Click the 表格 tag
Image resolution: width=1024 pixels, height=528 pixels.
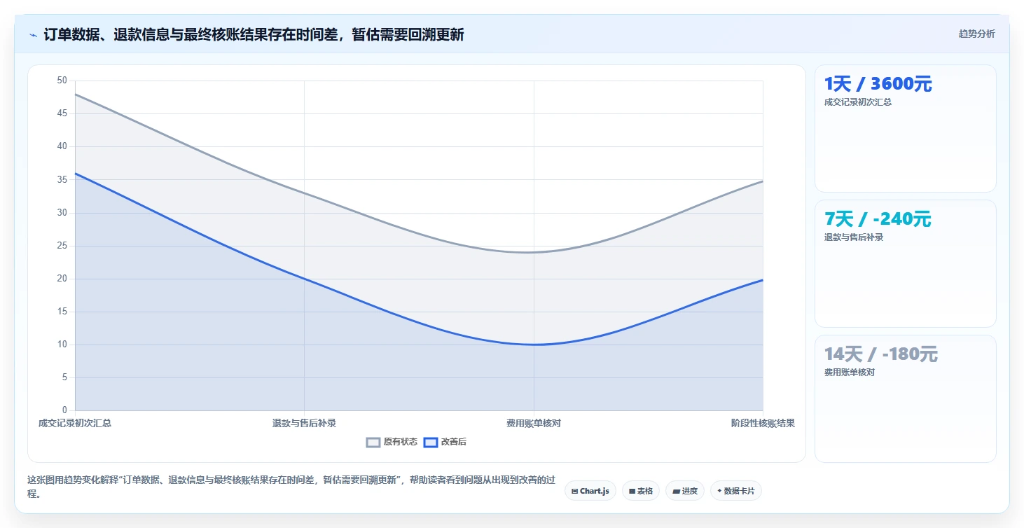[x=641, y=491]
